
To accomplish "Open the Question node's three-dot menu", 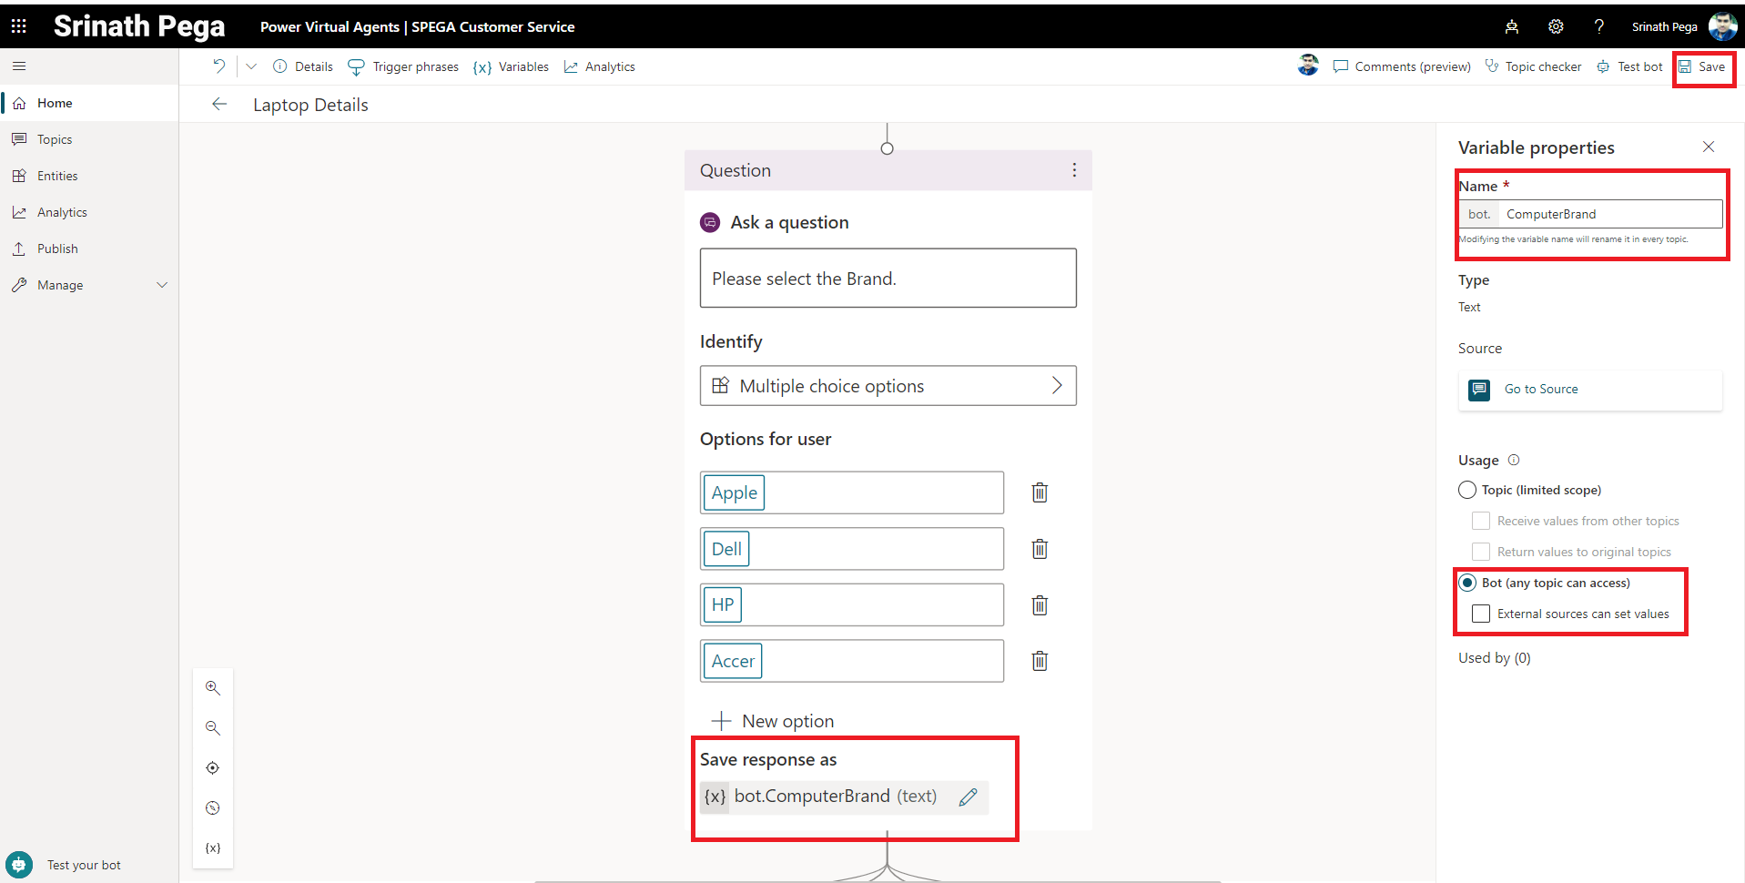I will click(1074, 170).
